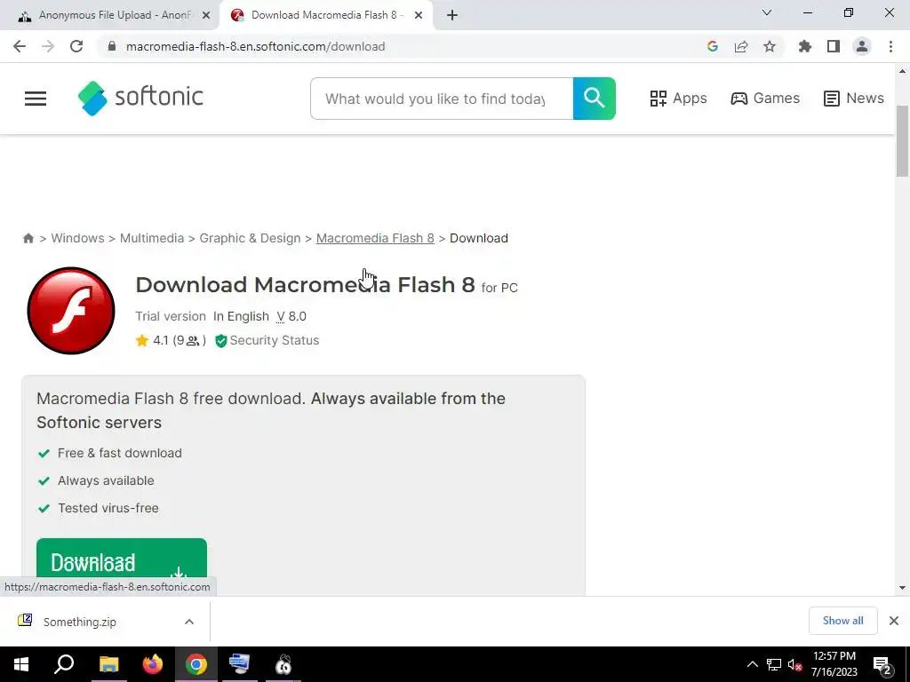Click the scrollbar down arrow
910x682 pixels.
pyautogui.click(x=902, y=588)
